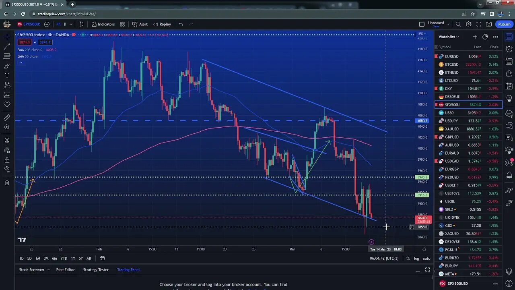This screenshot has height=290, width=515.
Task: Select BTCUSD in the watchlist
Action: [x=468, y=64]
